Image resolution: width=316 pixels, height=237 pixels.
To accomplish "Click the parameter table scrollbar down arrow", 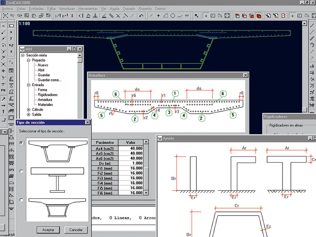I will [146, 192].
